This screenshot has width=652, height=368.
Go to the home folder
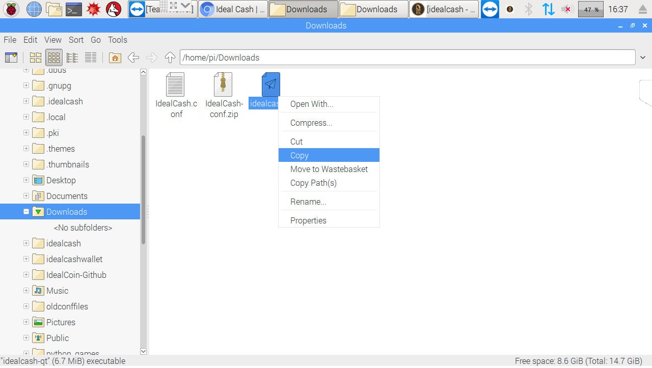115,58
